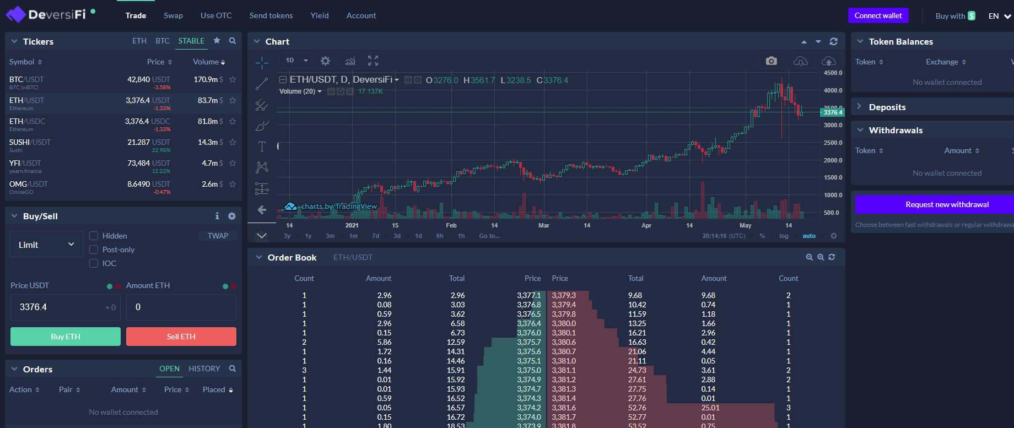Expand the Deposits panel
The width and height of the screenshot is (1014, 428).
[859, 106]
